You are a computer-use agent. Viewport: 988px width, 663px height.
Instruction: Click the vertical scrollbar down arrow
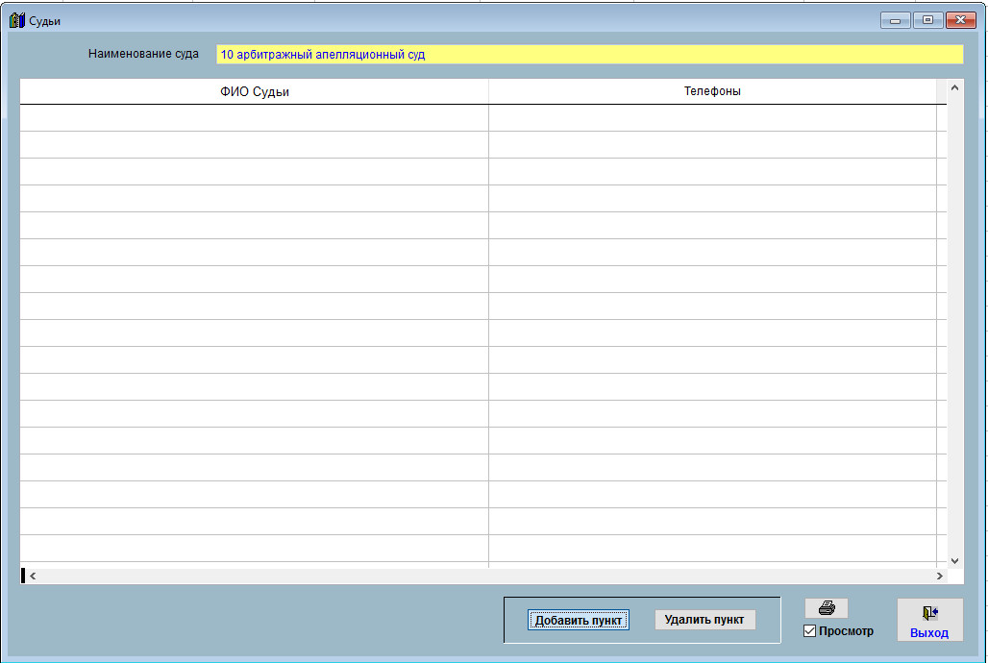pos(954,561)
